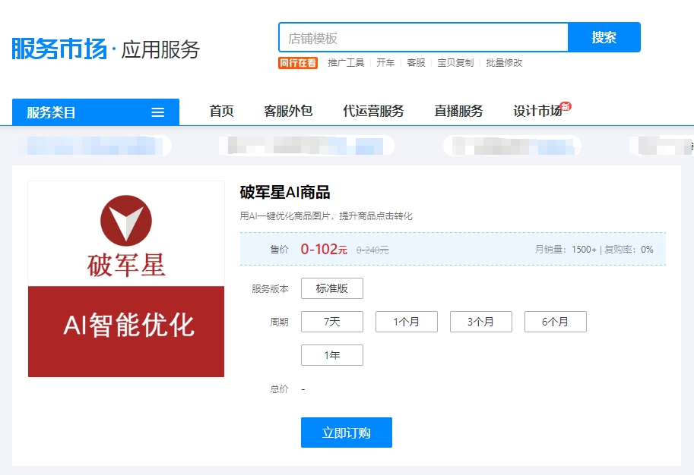
Task: Click the 新 badge on 设计市场
Action: pyautogui.click(x=566, y=106)
